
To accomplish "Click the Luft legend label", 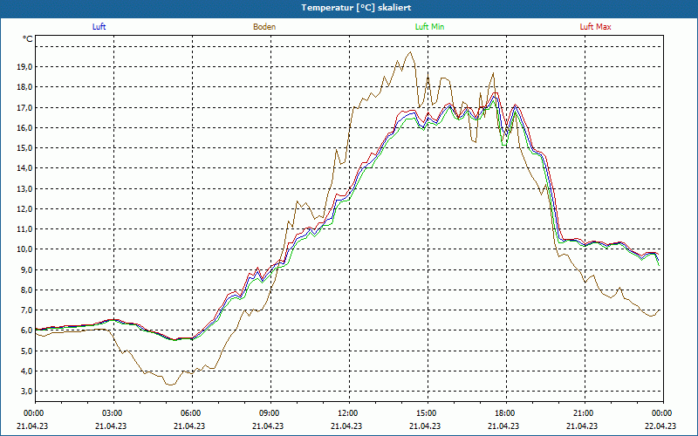I will pyautogui.click(x=99, y=27).
